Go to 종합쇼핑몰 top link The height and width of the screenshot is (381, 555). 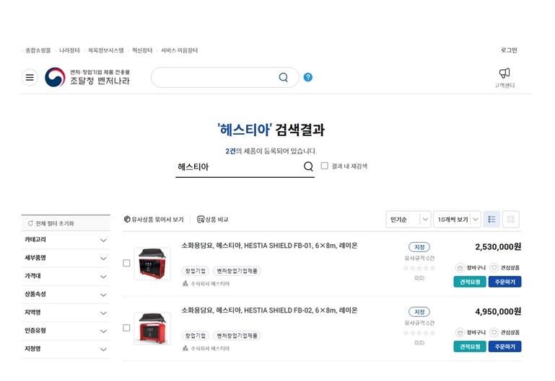(38, 50)
